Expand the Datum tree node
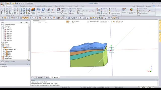 tap(2, 42)
